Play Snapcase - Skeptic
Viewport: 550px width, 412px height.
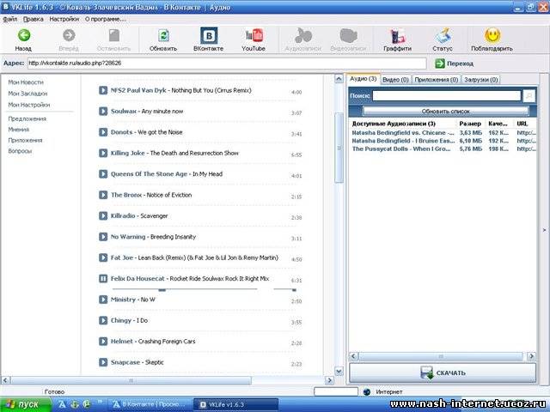coord(103,362)
